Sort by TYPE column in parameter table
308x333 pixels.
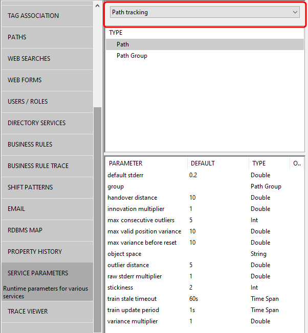269,163
